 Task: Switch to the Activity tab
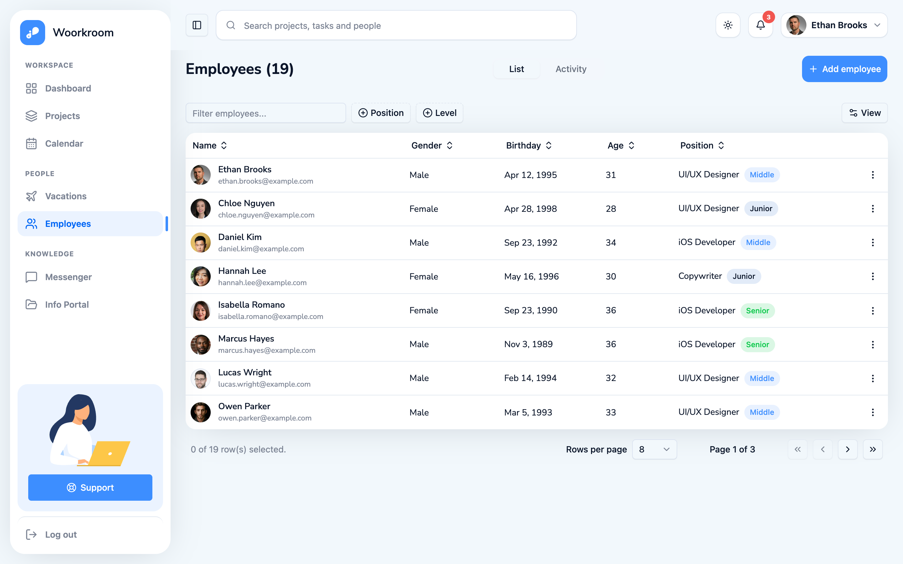[x=571, y=69]
